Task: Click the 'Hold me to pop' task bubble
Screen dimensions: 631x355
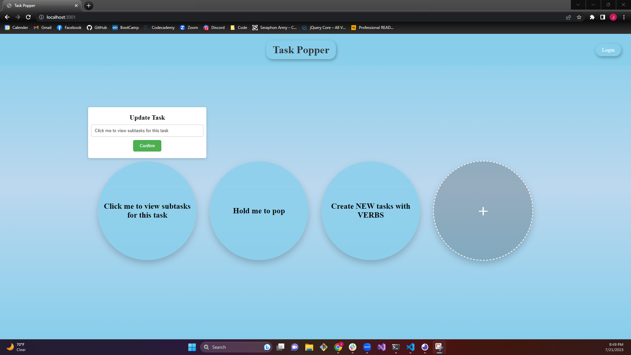Action: (x=259, y=211)
